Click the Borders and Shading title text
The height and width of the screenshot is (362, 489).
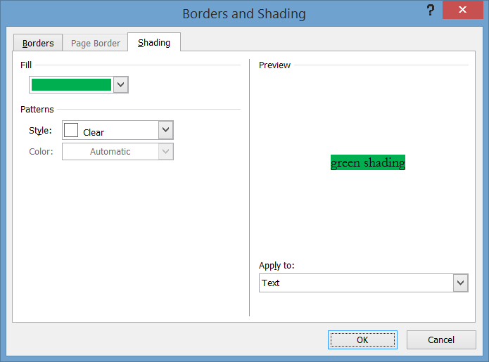coord(244,14)
